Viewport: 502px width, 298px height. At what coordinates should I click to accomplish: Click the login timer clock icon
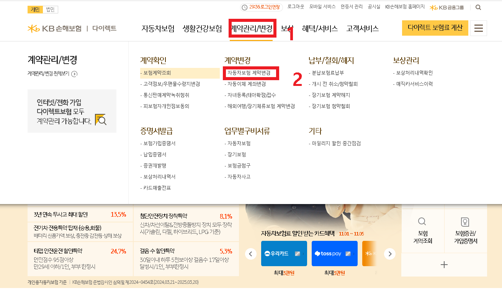[x=245, y=7]
